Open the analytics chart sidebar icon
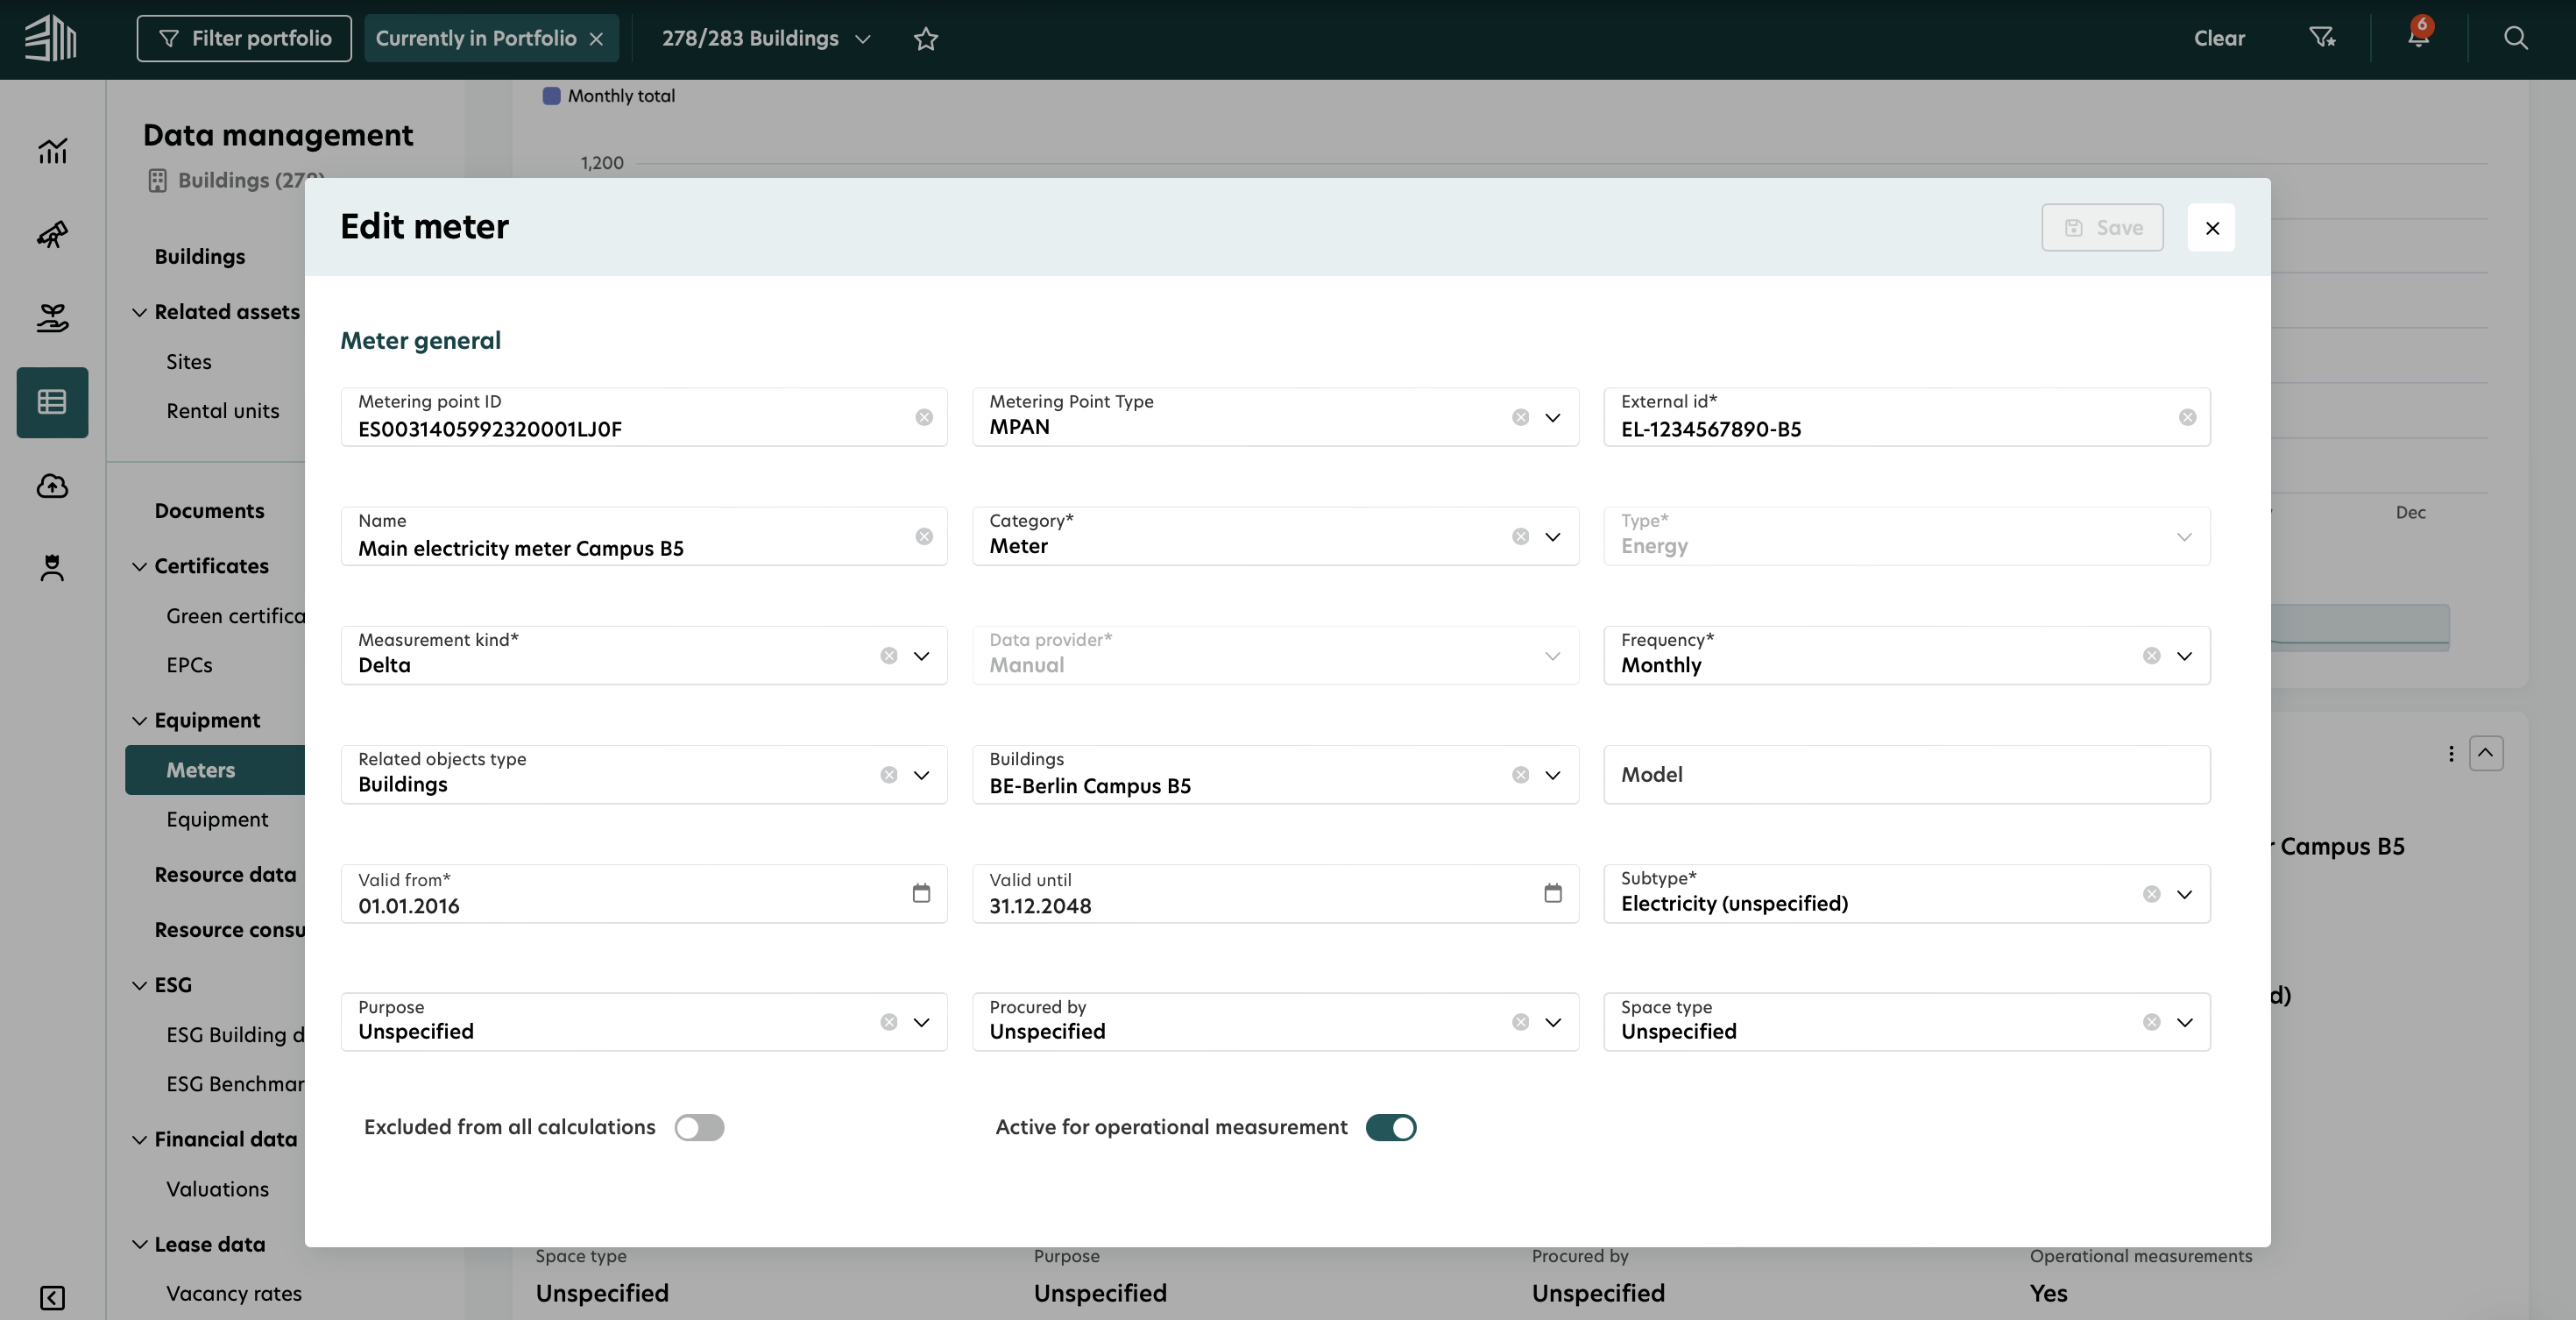This screenshot has height=1320, width=2576. point(52,151)
